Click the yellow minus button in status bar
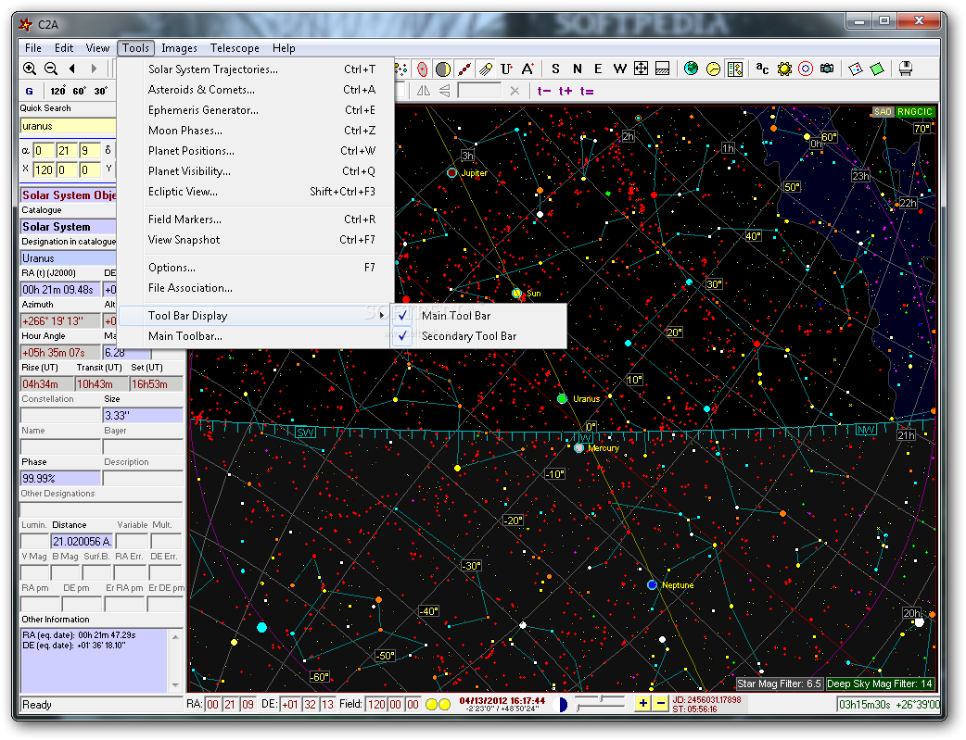The width and height of the screenshot is (966, 740). [x=660, y=703]
